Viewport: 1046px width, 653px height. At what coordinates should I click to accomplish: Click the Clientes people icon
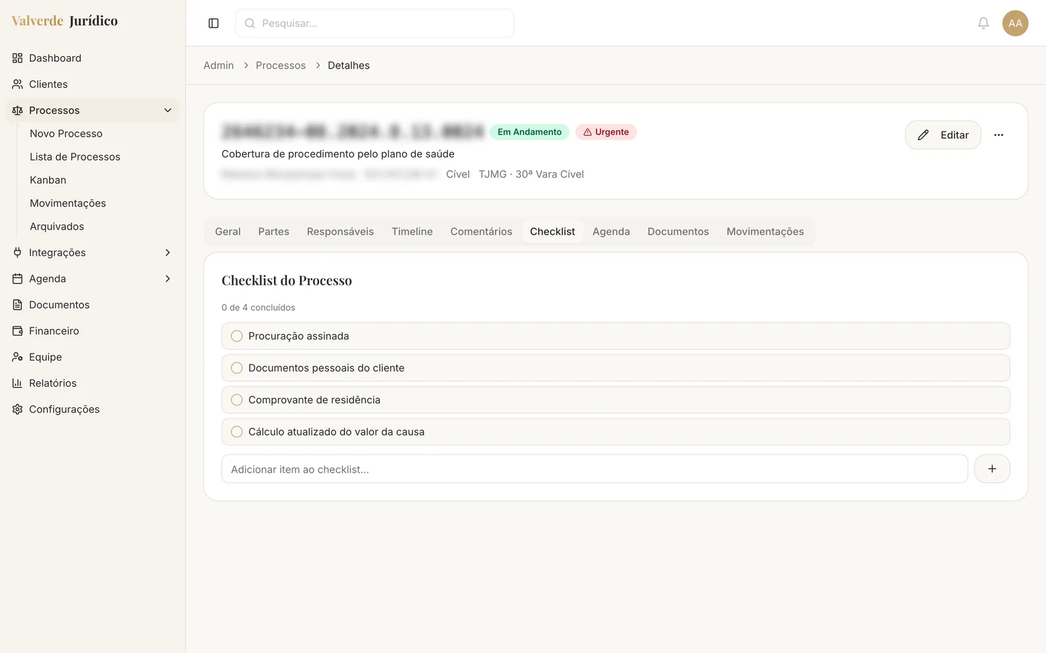(x=18, y=84)
